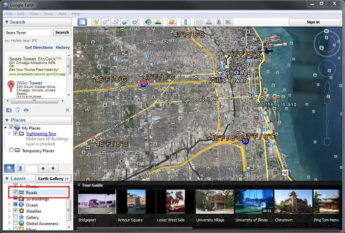Open the Help menu
The width and height of the screenshot is (345, 233).
click(x=76, y=14)
